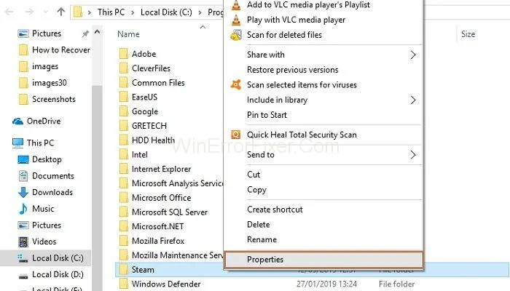Viewport: 510px width, 291px height.
Task: Choose Rename from the context menu
Action: coord(261,239)
